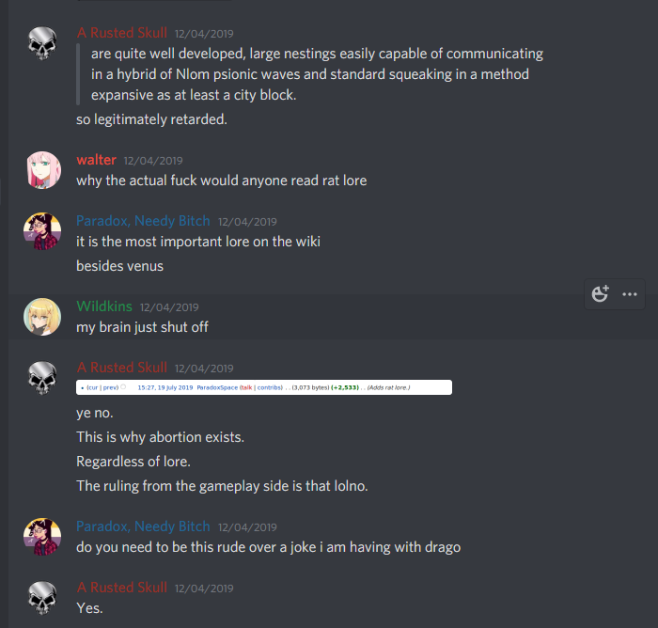
Task: Click the Add Reaction smiley icon
Action: pos(600,293)
